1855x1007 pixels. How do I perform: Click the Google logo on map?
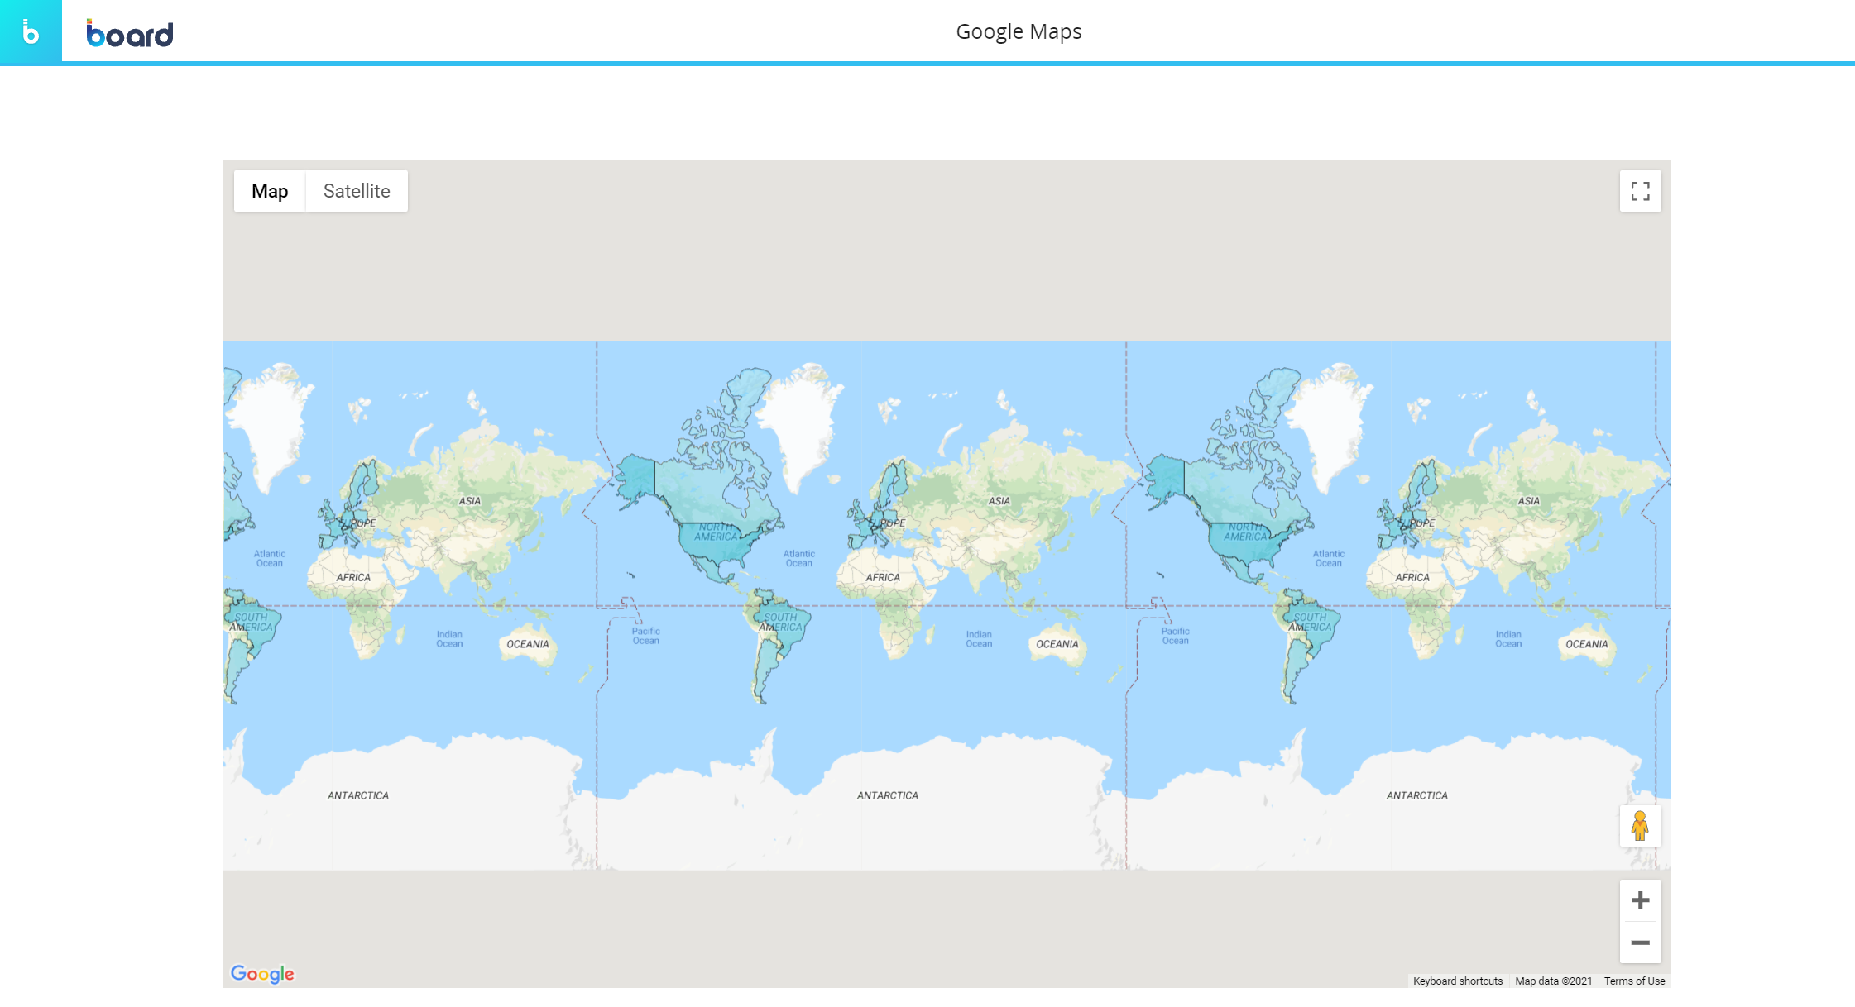click(262, 974)
